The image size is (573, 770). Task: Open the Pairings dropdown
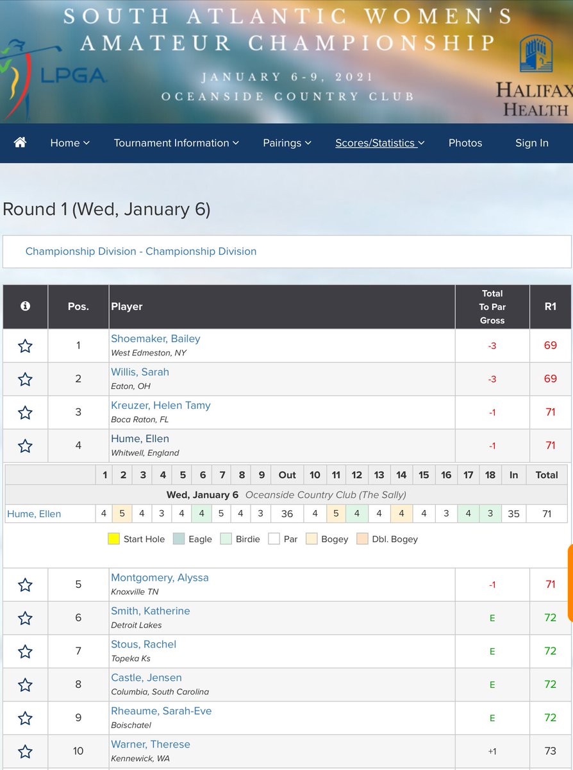(287, 143)
